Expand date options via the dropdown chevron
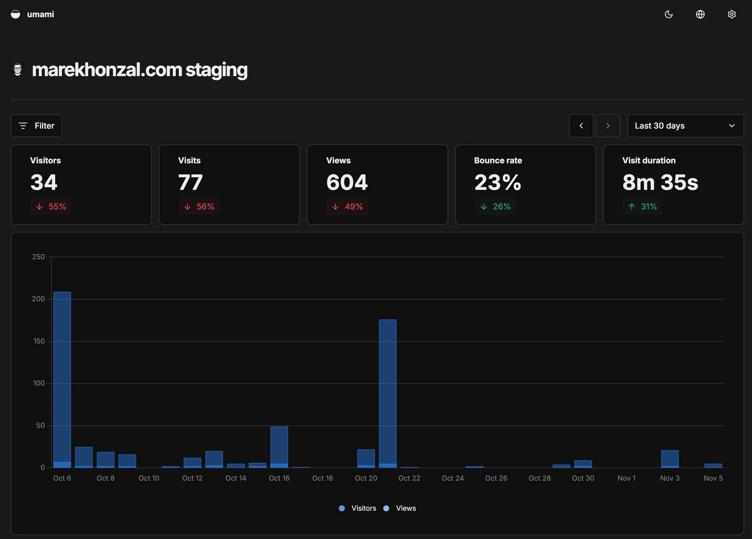The image size is (752, 539). click(x=732, y=125)
